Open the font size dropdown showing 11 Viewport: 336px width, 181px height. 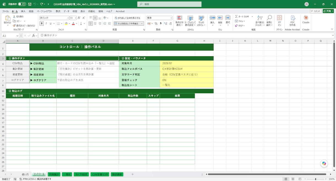click(x=75, y=18)
